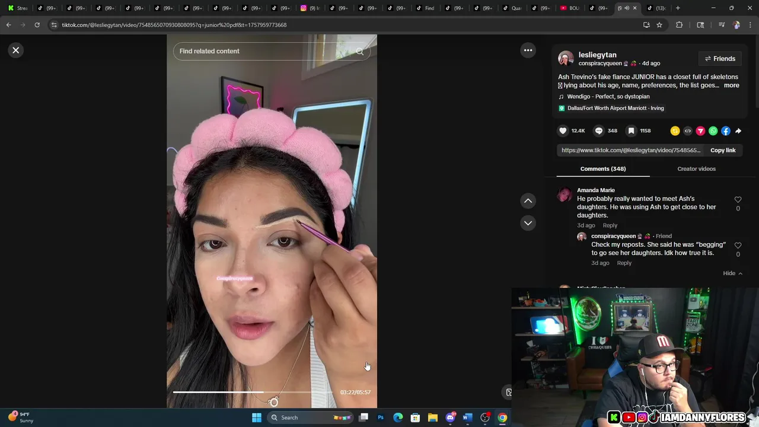Image resolution: width=759 pixels, height=427 pixels.
Task: Open the three-dot more options menu
Action: coord(528,50)
